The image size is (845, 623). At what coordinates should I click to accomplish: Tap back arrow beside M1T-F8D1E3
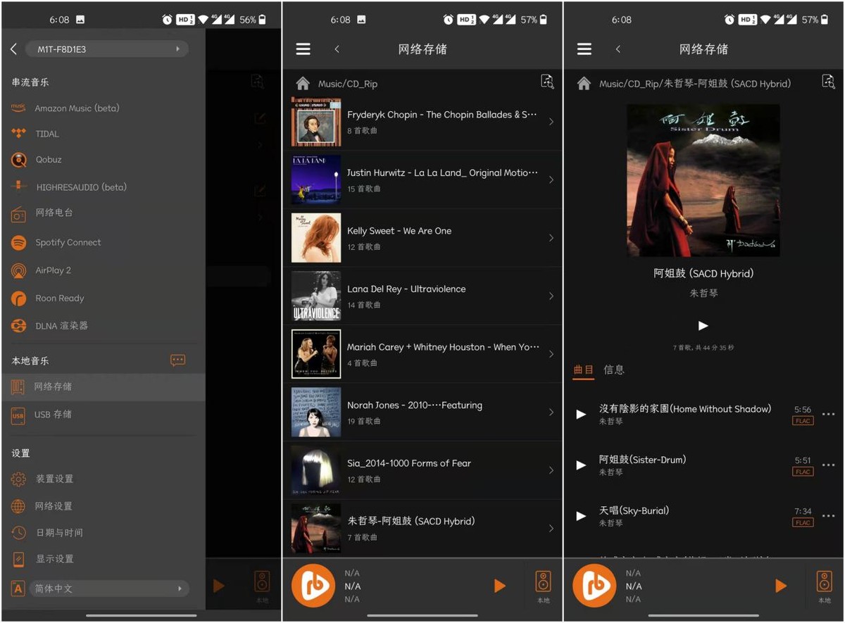click(13, 49)
